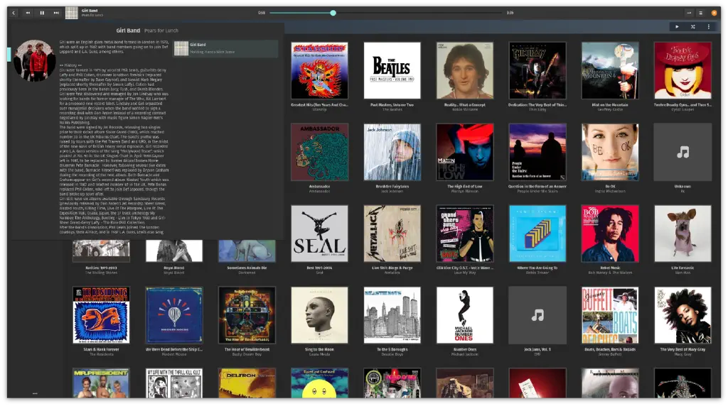
Task: Open Jimmy Buffett Boats, Beaches, Bars & Ballads
Action: [610, 315]
